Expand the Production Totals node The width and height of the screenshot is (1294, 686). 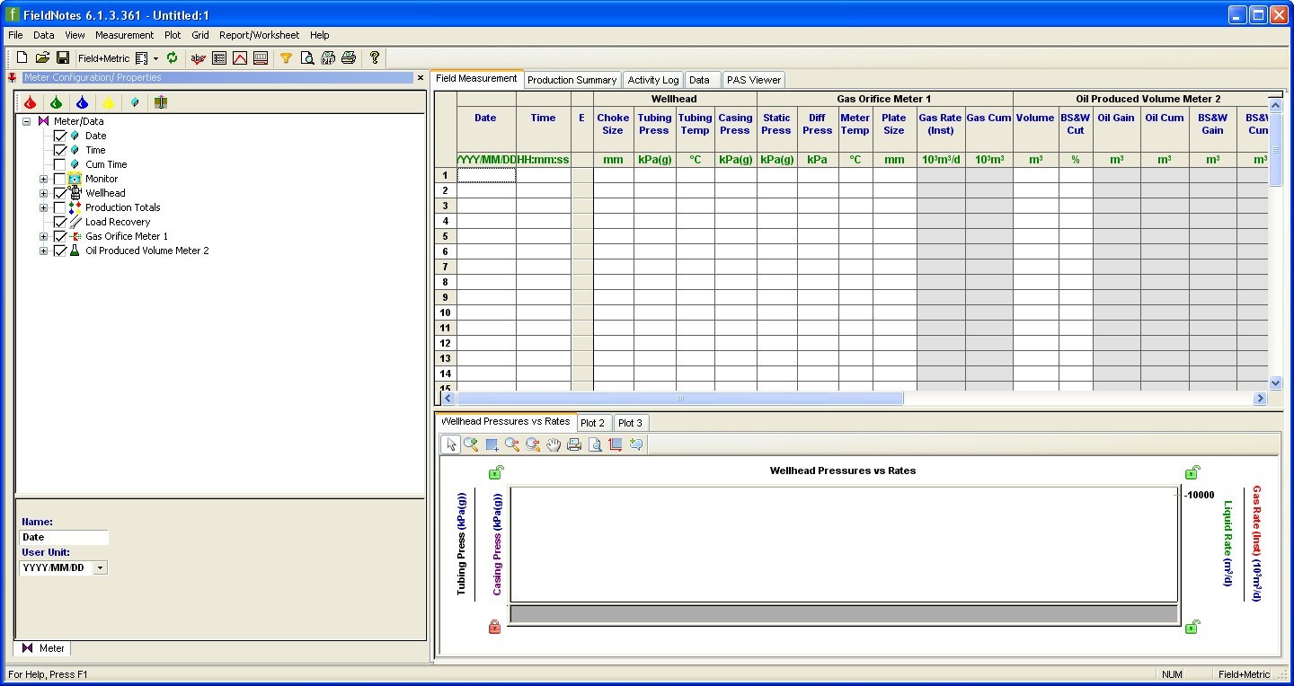tap(43, 207)
